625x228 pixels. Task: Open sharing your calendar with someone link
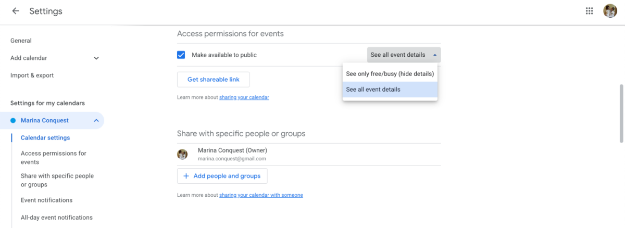260,195
